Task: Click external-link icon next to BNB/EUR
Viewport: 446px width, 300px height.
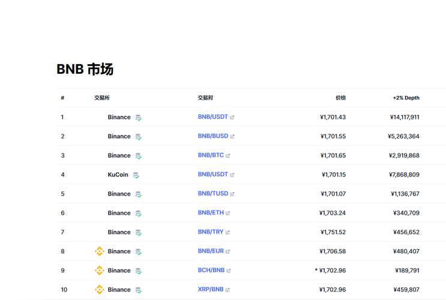Action: coord(228,251)
